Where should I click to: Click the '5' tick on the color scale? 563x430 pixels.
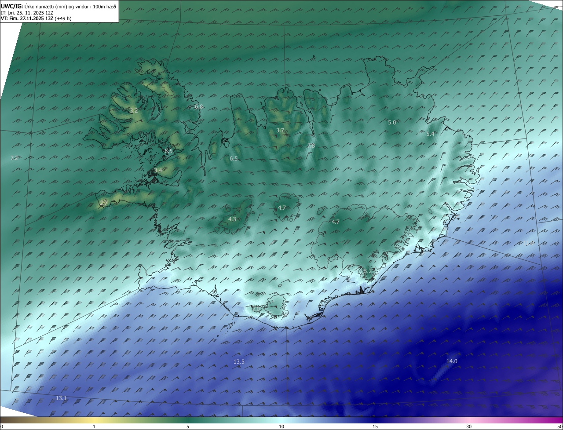tap(188, 426)
